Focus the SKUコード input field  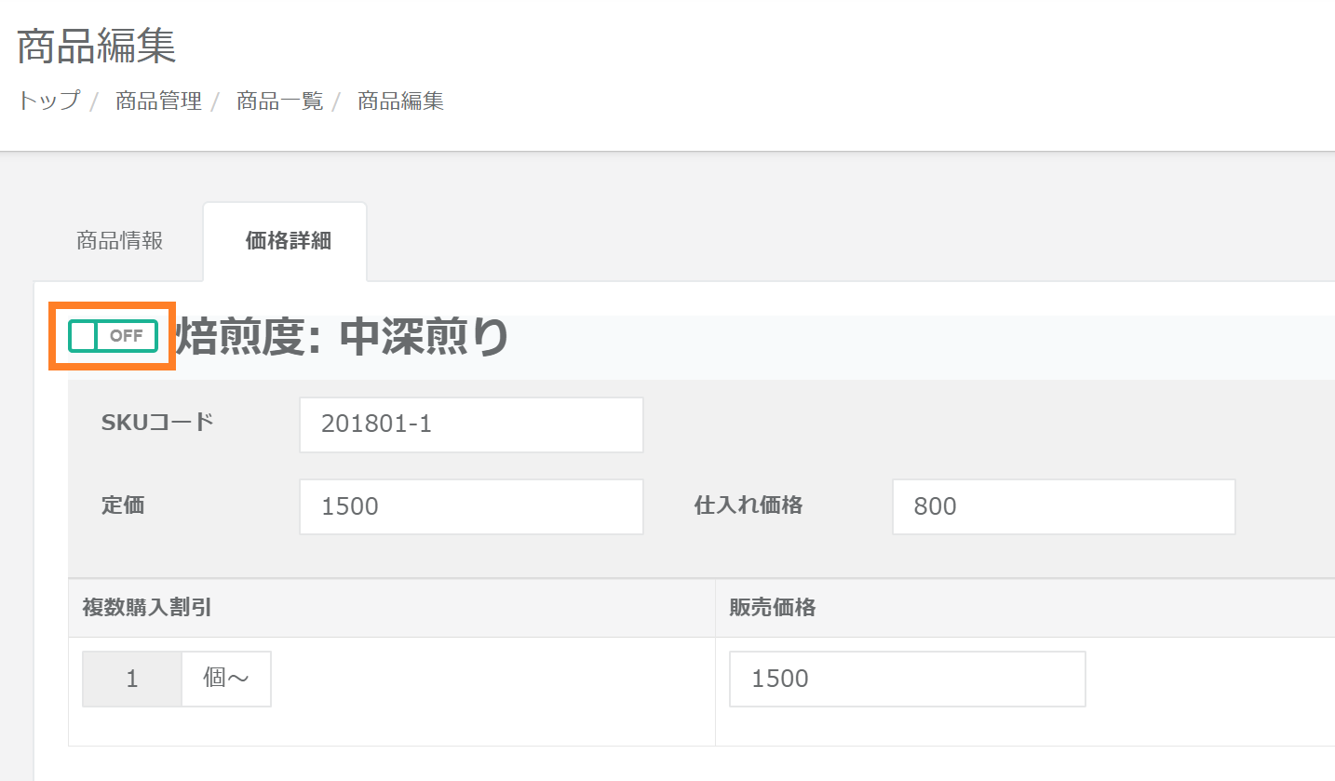tap(471, 425)
